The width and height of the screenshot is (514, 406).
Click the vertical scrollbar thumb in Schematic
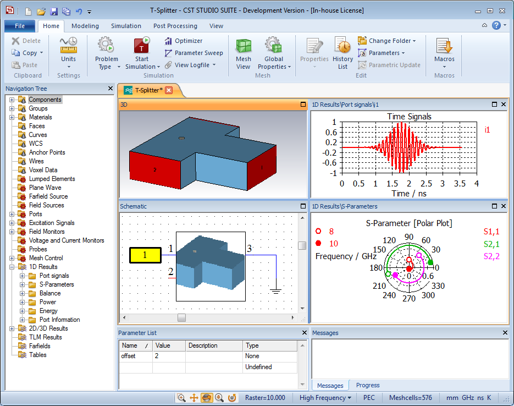coord(302,245)
